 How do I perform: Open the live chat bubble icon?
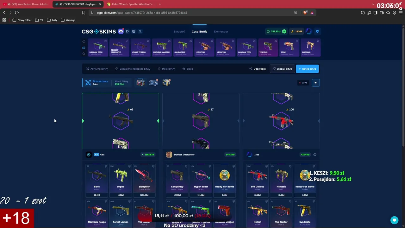coord(394,220)
